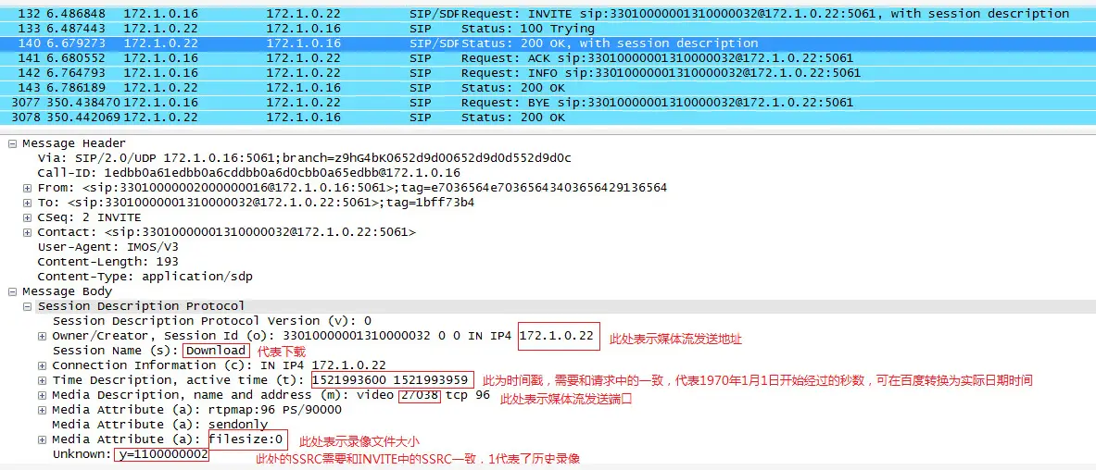Select the Unknown y=1100000002 line
This screenshot has height=470, width=1096.
tap(130, 454)
